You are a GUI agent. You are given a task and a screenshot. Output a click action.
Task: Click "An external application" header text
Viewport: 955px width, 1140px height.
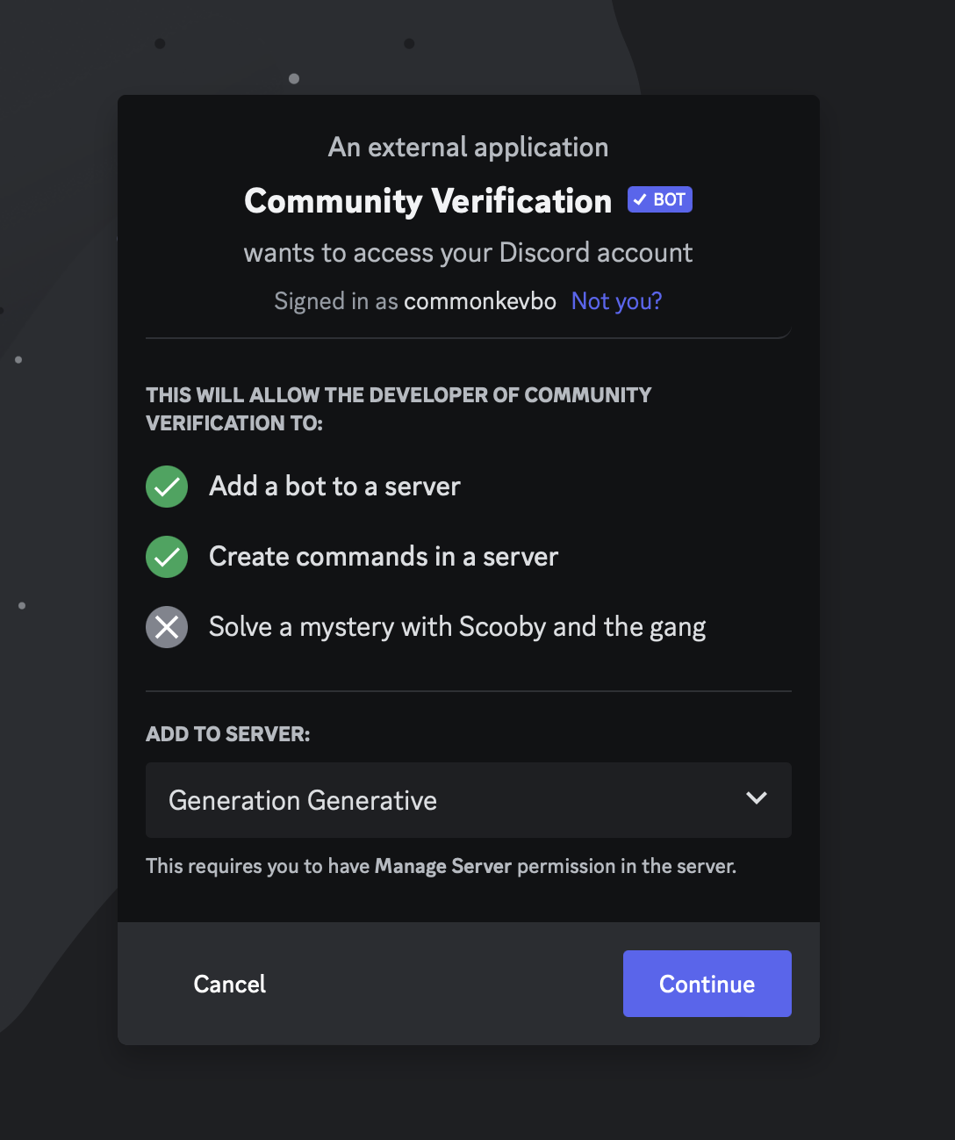(468, 147)
